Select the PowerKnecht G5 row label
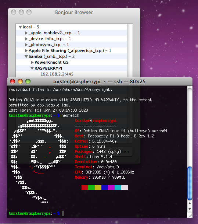Screen dimensions: 198x224 coord(51,62)
